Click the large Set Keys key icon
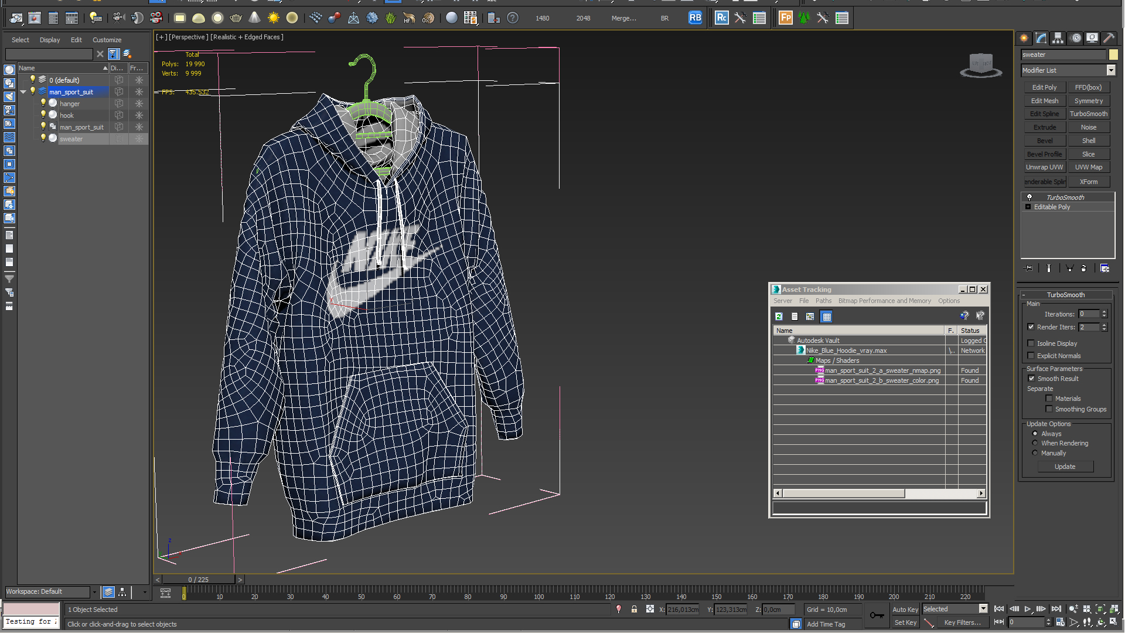The height and width of the screenshot is (633, 1125). [x=877, y=615]
